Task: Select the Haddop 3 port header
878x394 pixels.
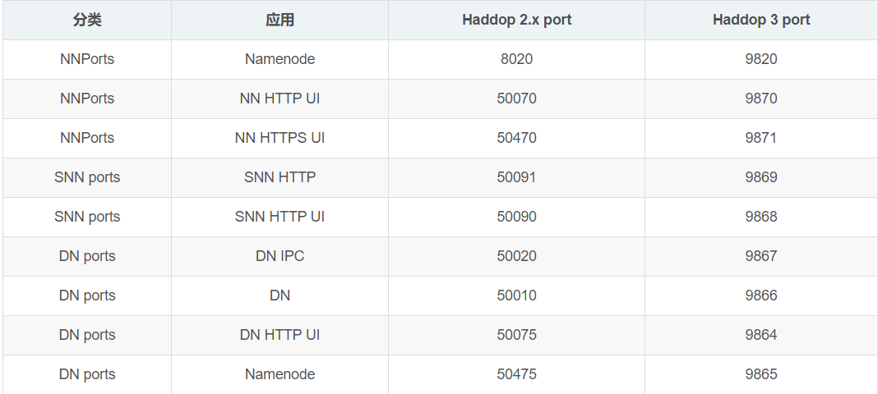Action: click(761, 21)
